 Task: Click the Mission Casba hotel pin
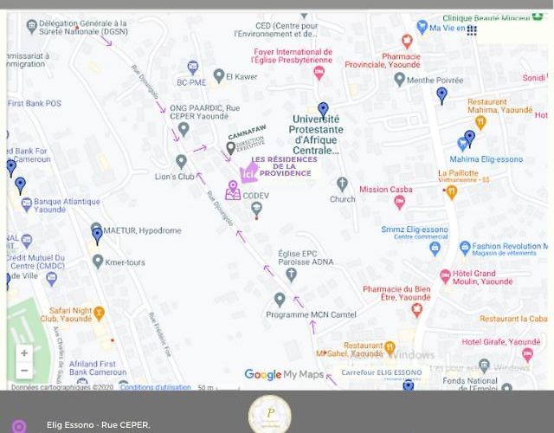pyautogui.click(x=399, y=202)
